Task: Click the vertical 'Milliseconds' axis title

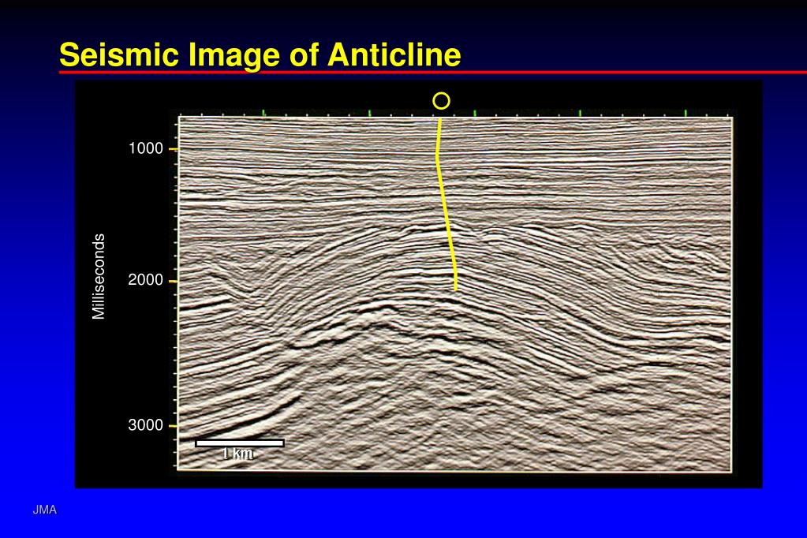Action: coord(99,277)
